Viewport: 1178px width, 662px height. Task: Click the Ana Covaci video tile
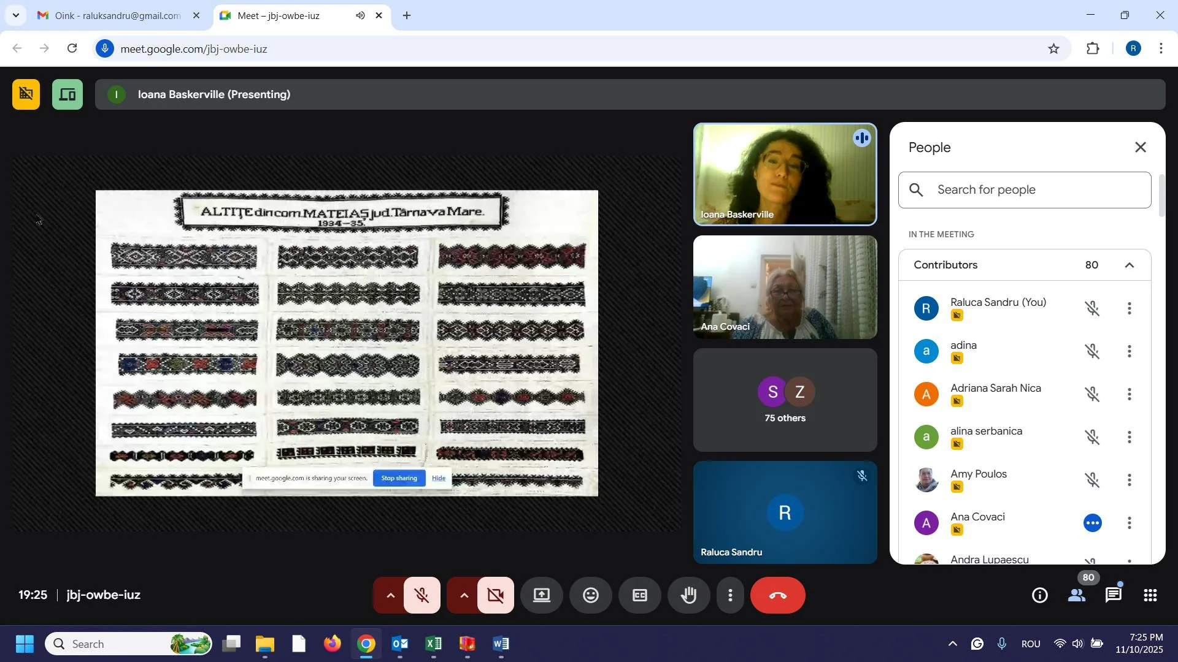tap(785, 287)
